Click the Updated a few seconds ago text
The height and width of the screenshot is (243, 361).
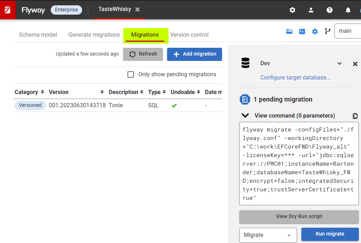87,54
